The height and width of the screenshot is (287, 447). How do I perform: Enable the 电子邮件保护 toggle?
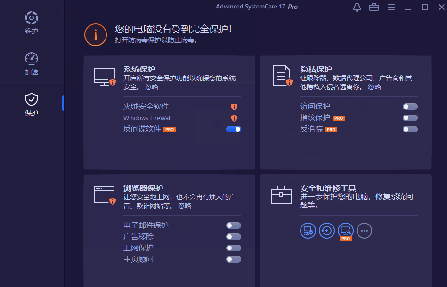(234, 225)
